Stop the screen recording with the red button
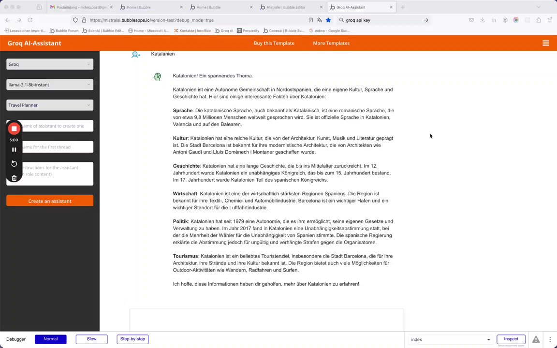The width and height of the screenshot is (557, 348). tap(14, 129)
